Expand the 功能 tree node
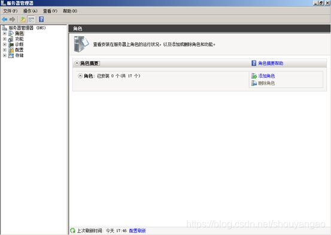The width and height of the screenshot is (331, 235). pos(5,39)
